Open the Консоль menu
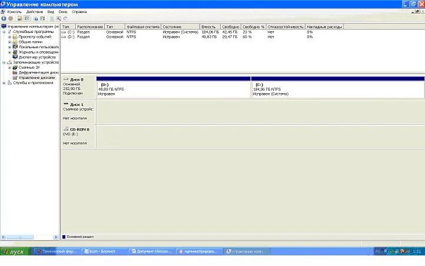This screenshot has width=425, height=266. click(x=14, y=12)
